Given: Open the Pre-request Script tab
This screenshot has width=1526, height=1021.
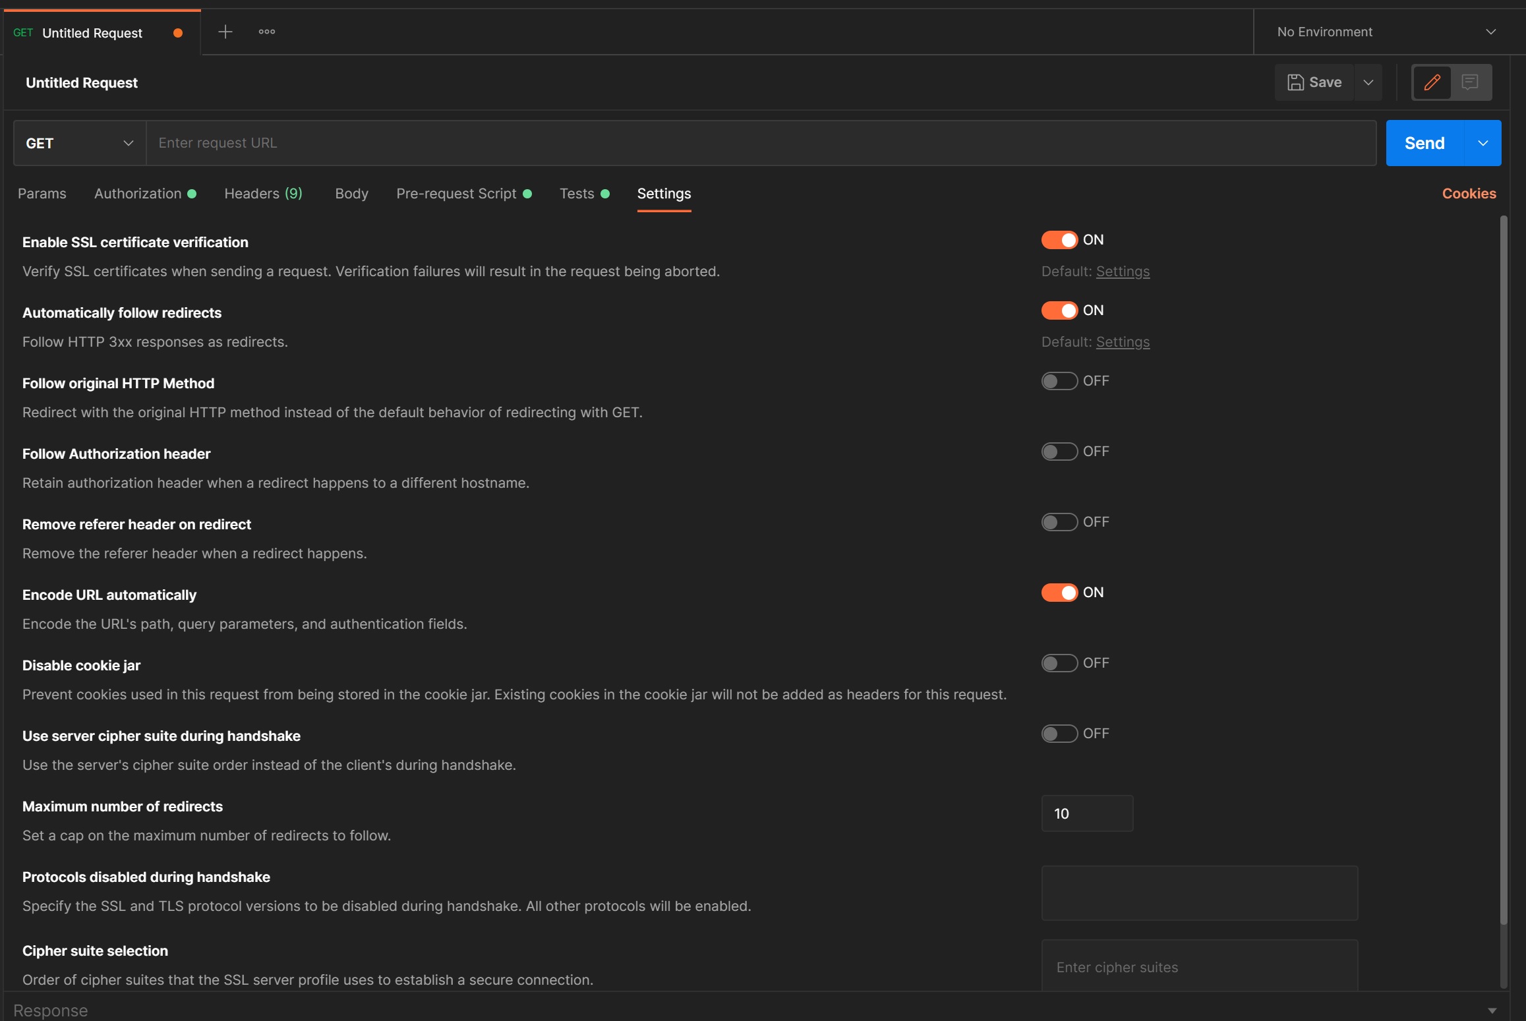Looking at the screenshot, I should click(x=456, y=194).
